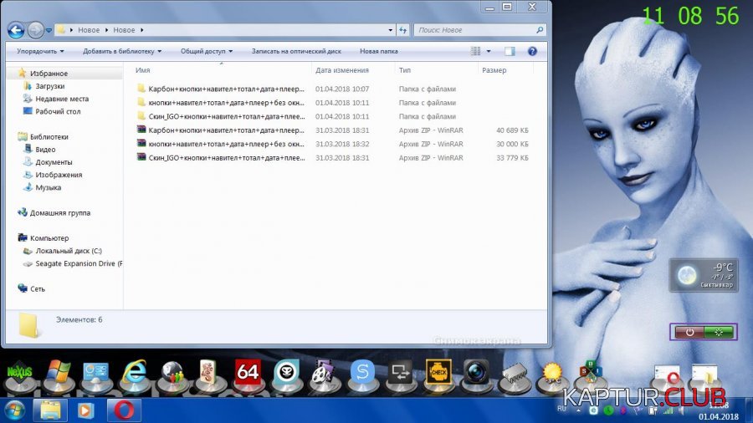Select Домашняя группа in the sidebar

click(59, 213)
